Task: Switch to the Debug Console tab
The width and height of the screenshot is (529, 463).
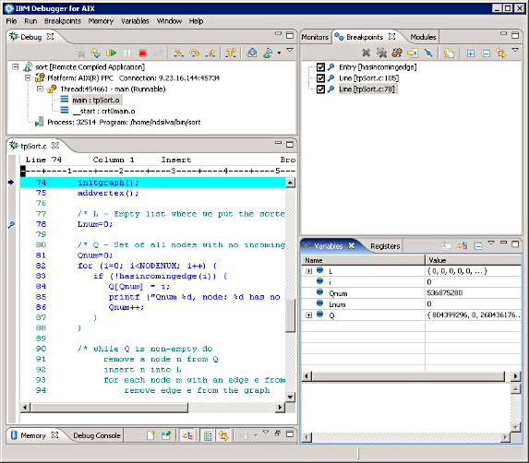Action: pyautogui.click(x=97, y=435)
